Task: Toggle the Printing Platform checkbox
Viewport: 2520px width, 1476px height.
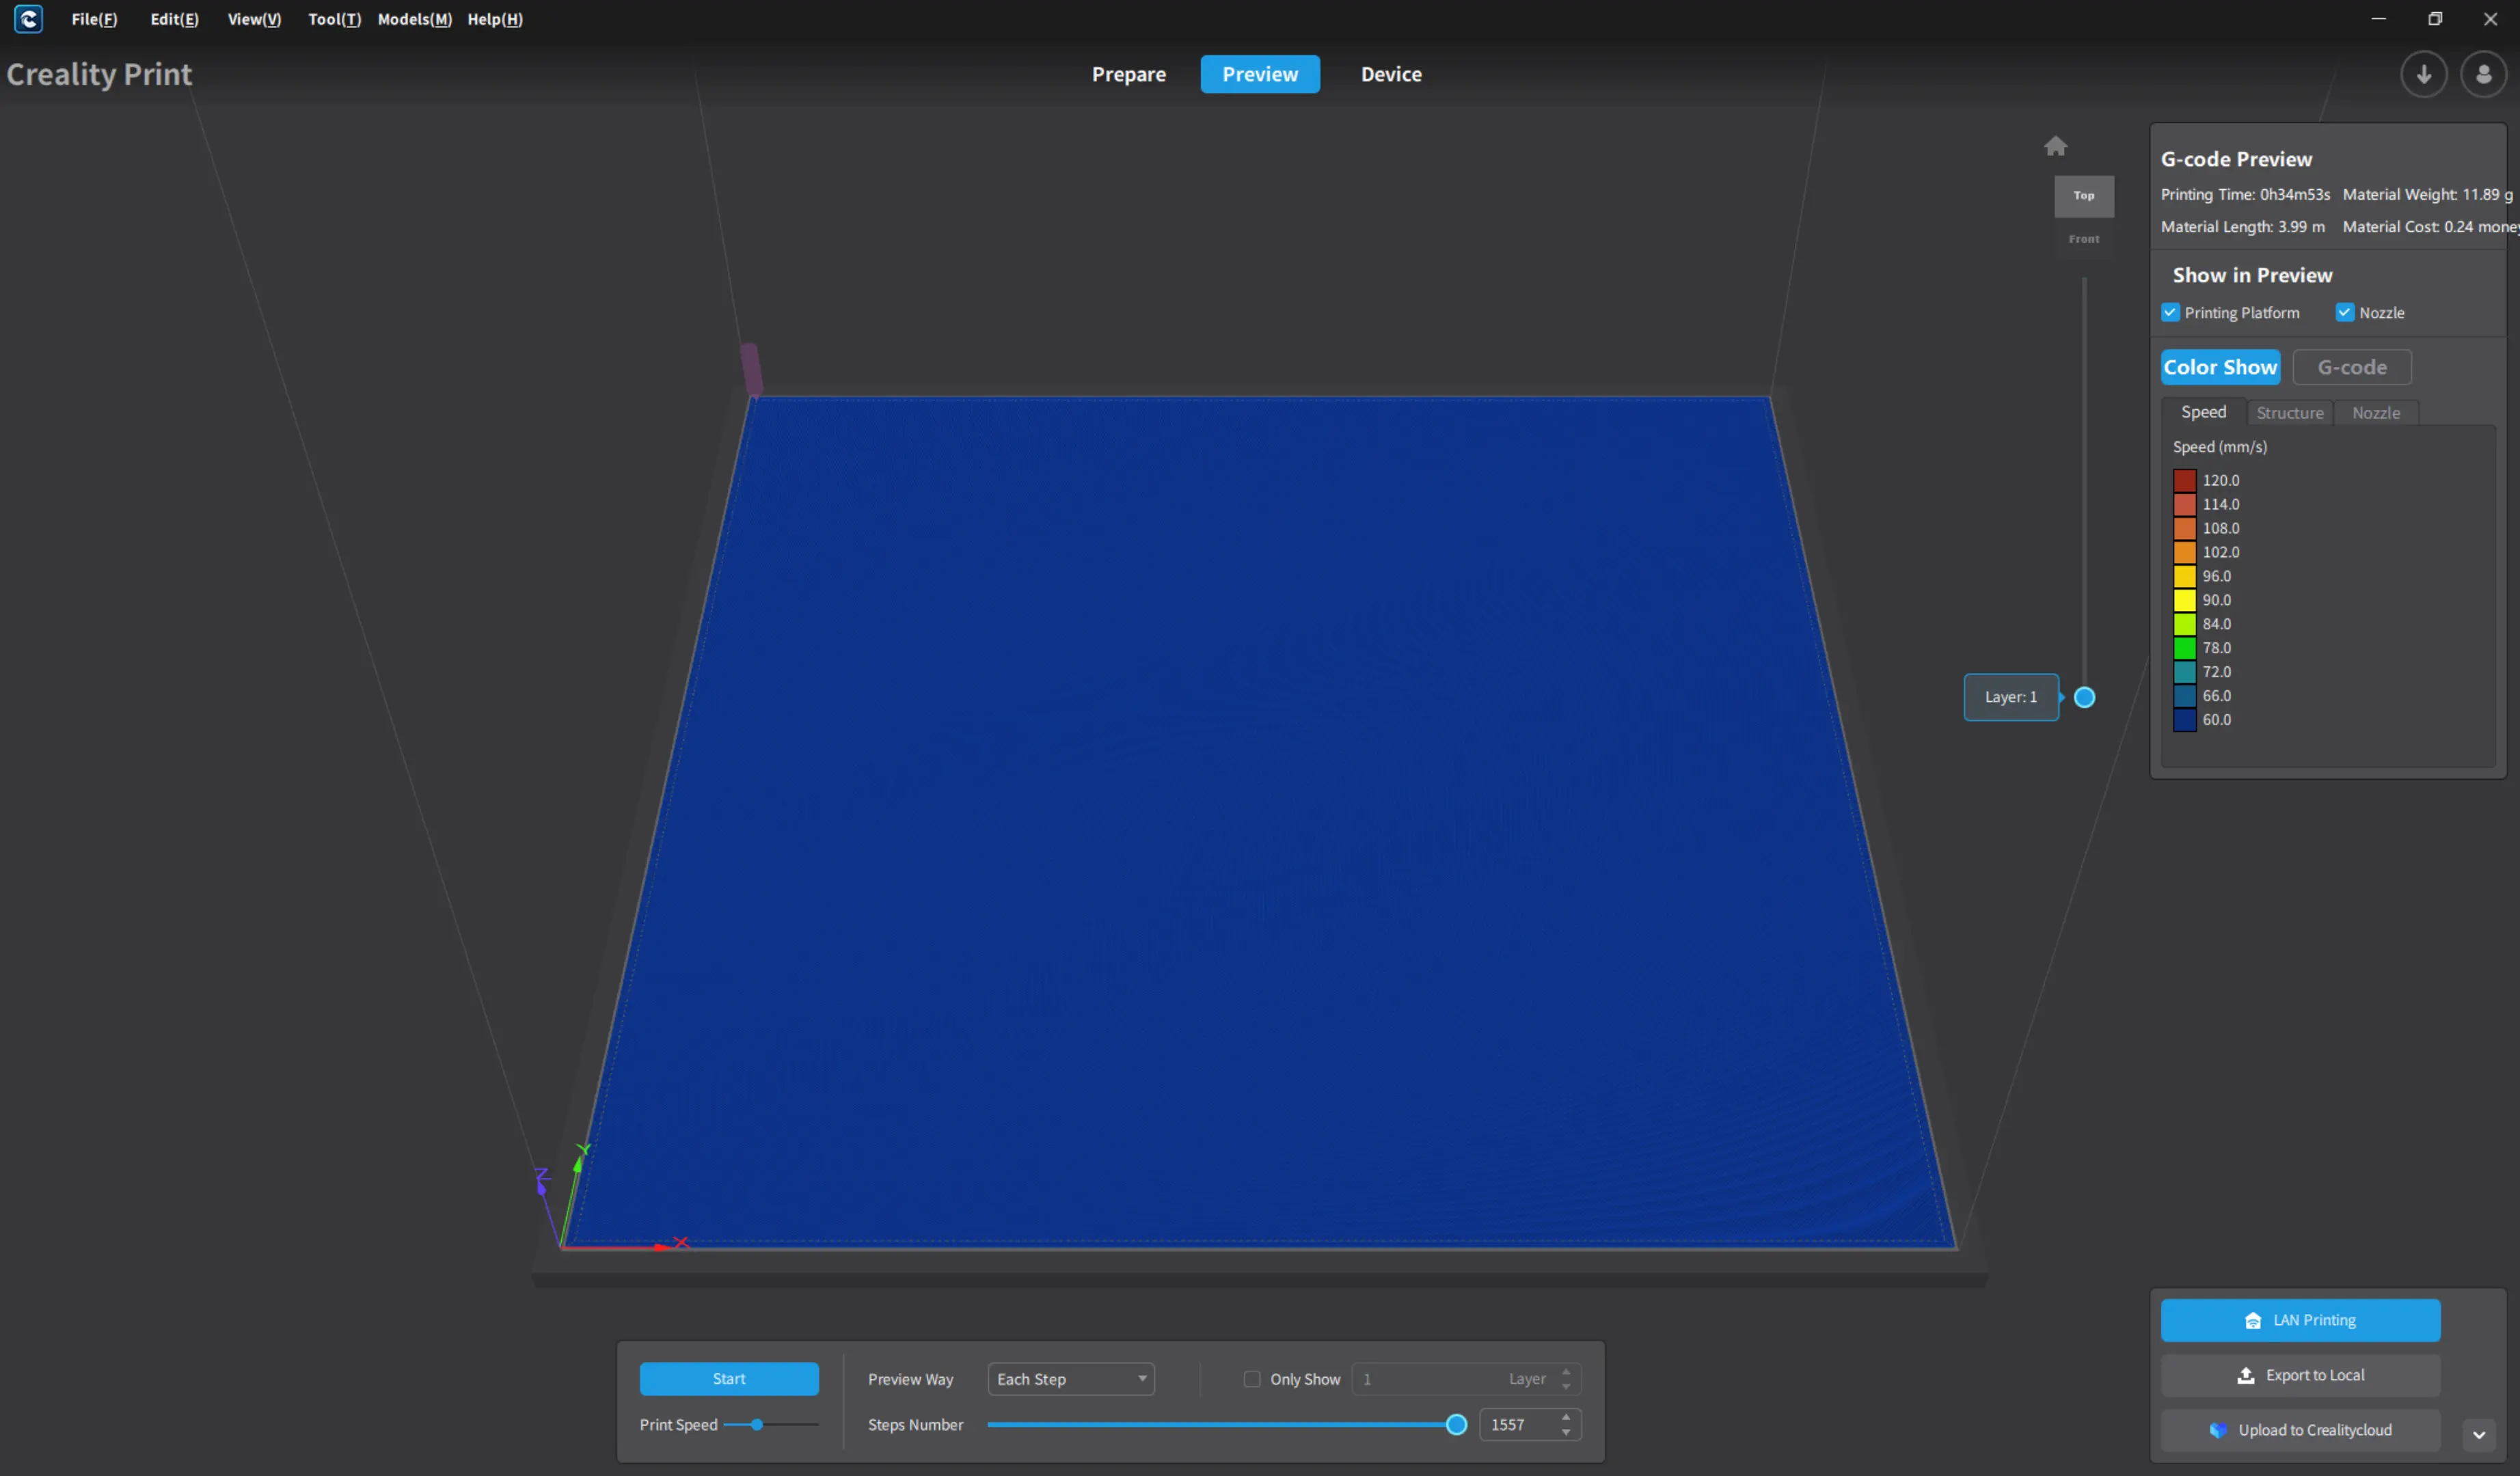Action: pyautogui.click(x=2170, y=313)
